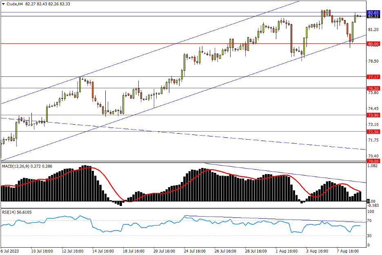Screen dimensions: 382x255
Task: Click the red 80.00 price level tag
Action: point(373,44)
